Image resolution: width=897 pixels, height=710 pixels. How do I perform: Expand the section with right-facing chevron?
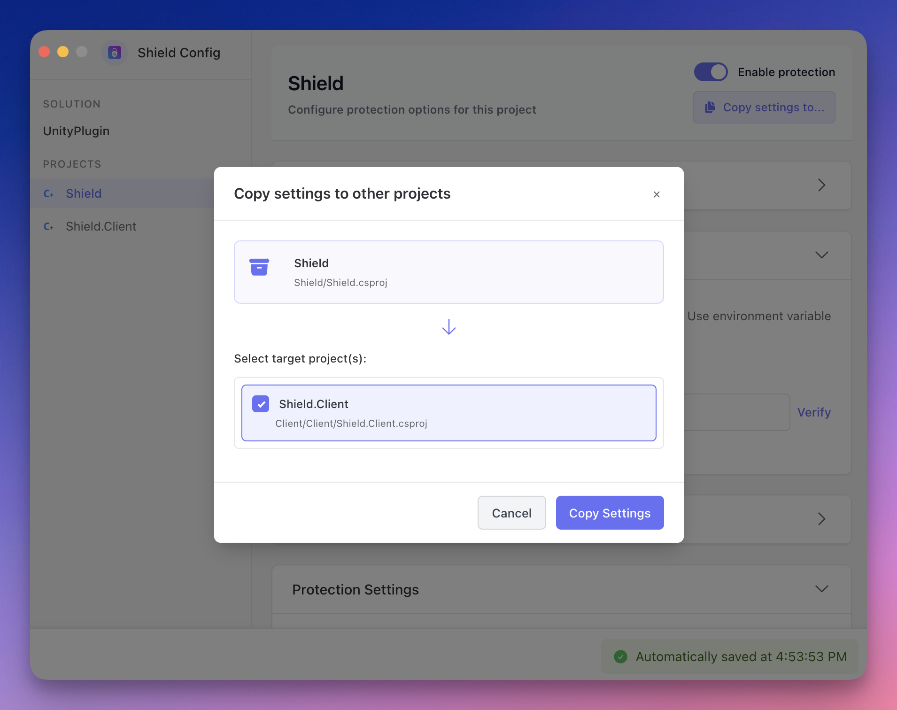[822, 185]
